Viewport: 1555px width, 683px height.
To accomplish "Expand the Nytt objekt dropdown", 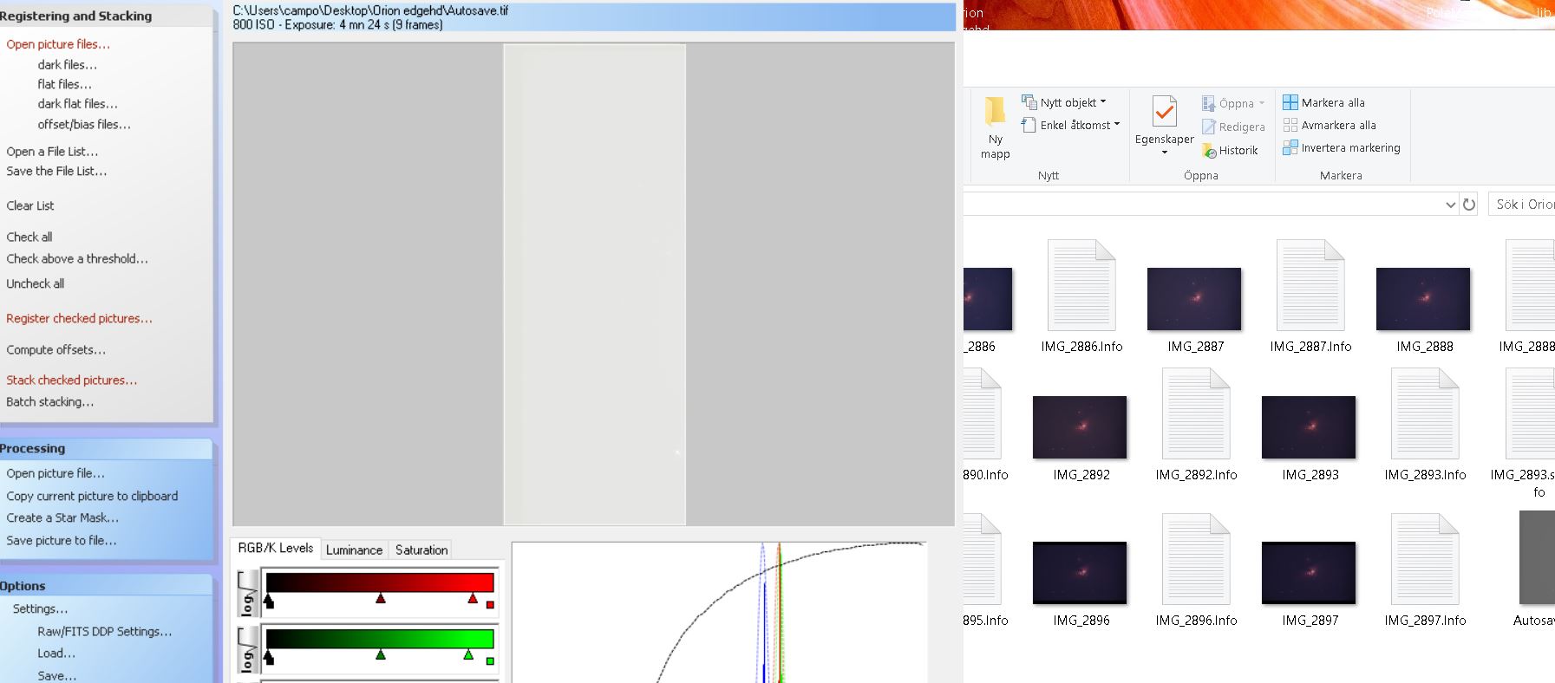I will (1103, 102).
